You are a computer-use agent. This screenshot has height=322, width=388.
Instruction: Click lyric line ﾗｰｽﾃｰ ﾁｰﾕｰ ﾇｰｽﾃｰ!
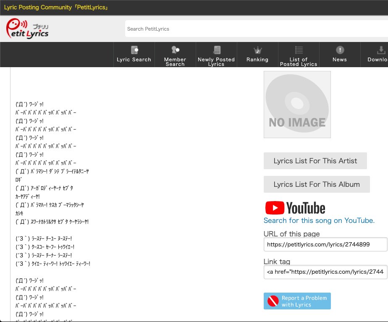click(44, 238)
